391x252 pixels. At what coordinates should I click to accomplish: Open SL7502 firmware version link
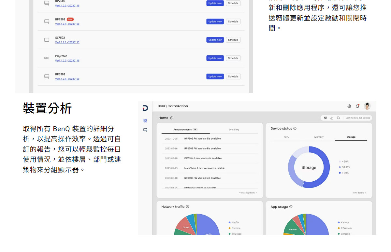[67, 42]
